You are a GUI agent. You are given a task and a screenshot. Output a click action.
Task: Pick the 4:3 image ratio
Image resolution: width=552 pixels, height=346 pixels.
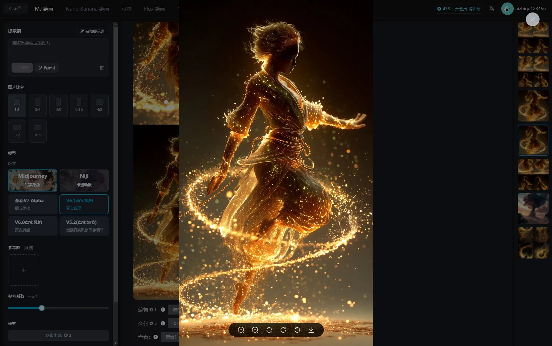[100, 105]
